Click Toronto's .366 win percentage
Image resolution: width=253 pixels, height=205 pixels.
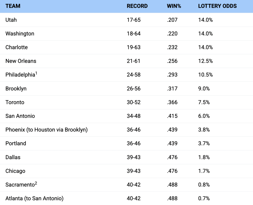(x=172, y=102)
